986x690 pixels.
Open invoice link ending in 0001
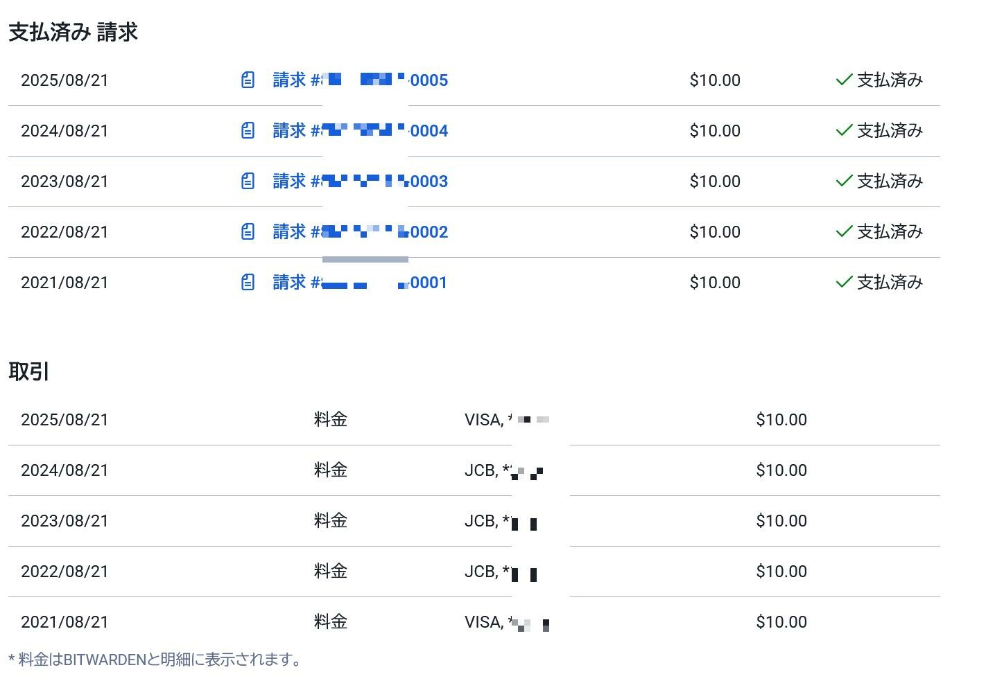click(x=361, y=282)
